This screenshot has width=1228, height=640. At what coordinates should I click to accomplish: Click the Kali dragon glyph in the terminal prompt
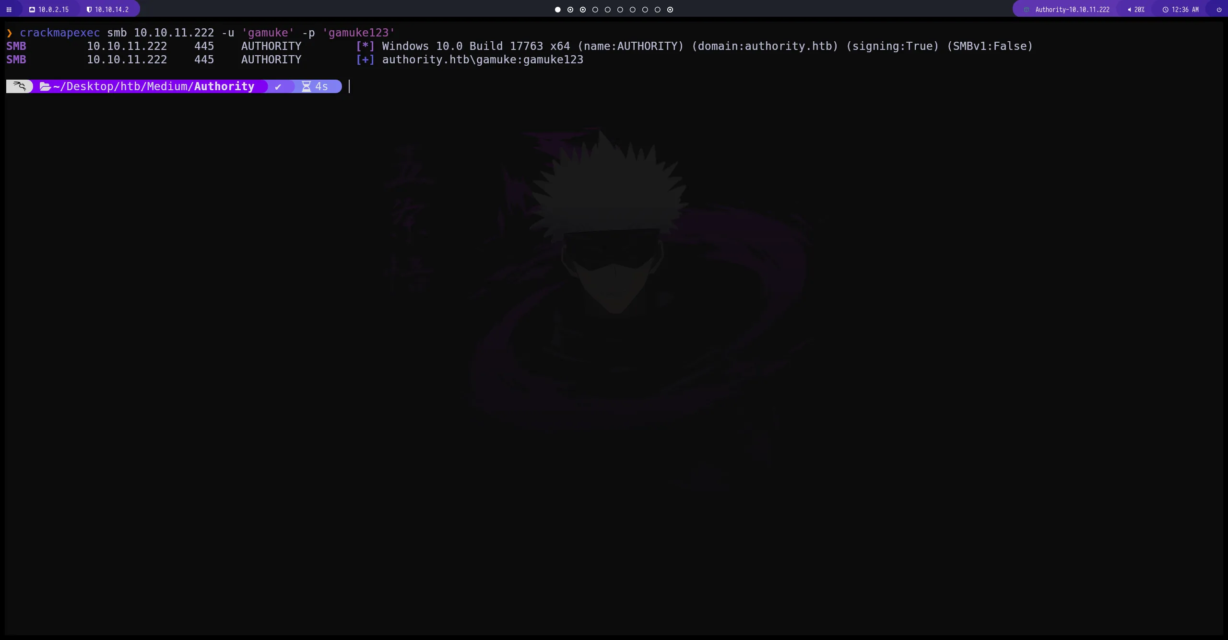[x=19, y=86]
